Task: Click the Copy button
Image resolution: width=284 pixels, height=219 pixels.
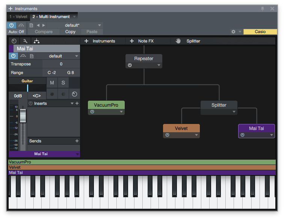Action: pos(70,32)
